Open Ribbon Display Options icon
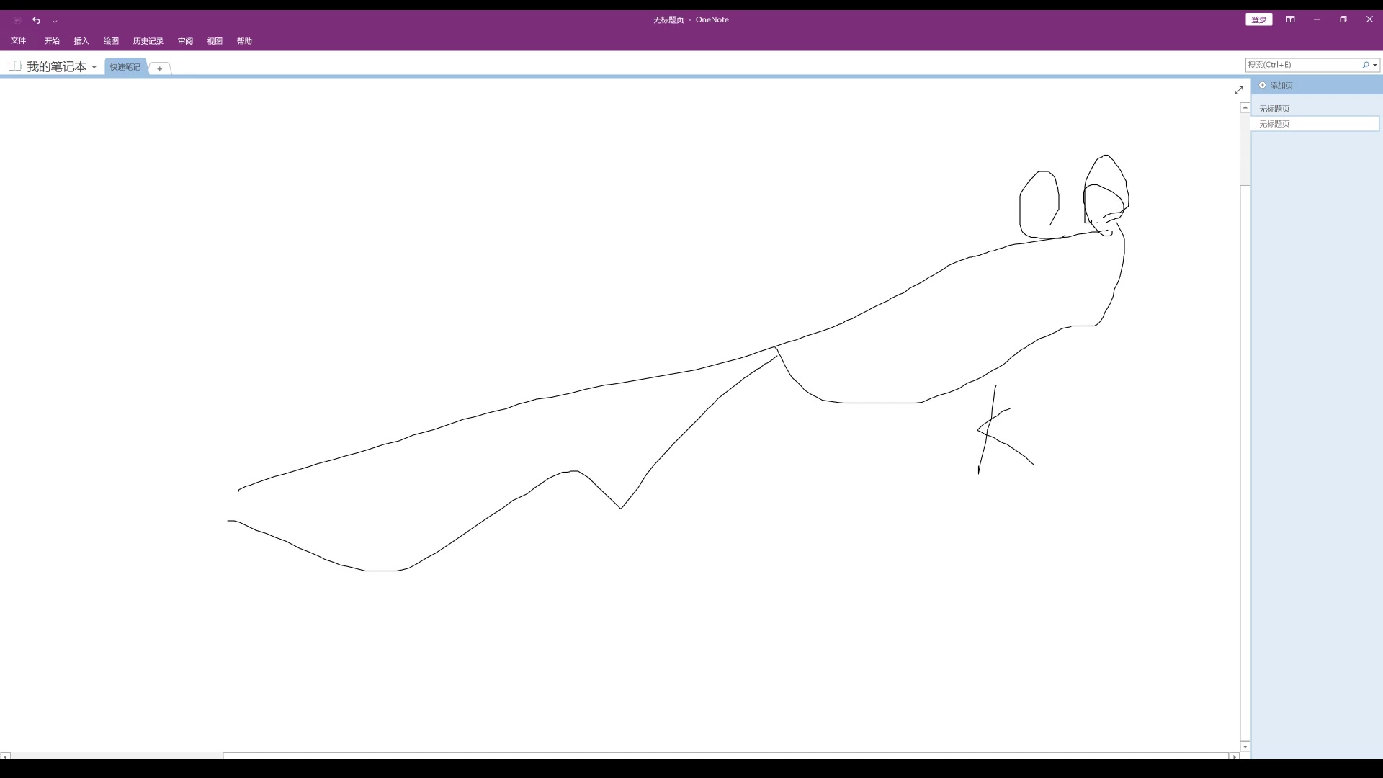 1291,19
